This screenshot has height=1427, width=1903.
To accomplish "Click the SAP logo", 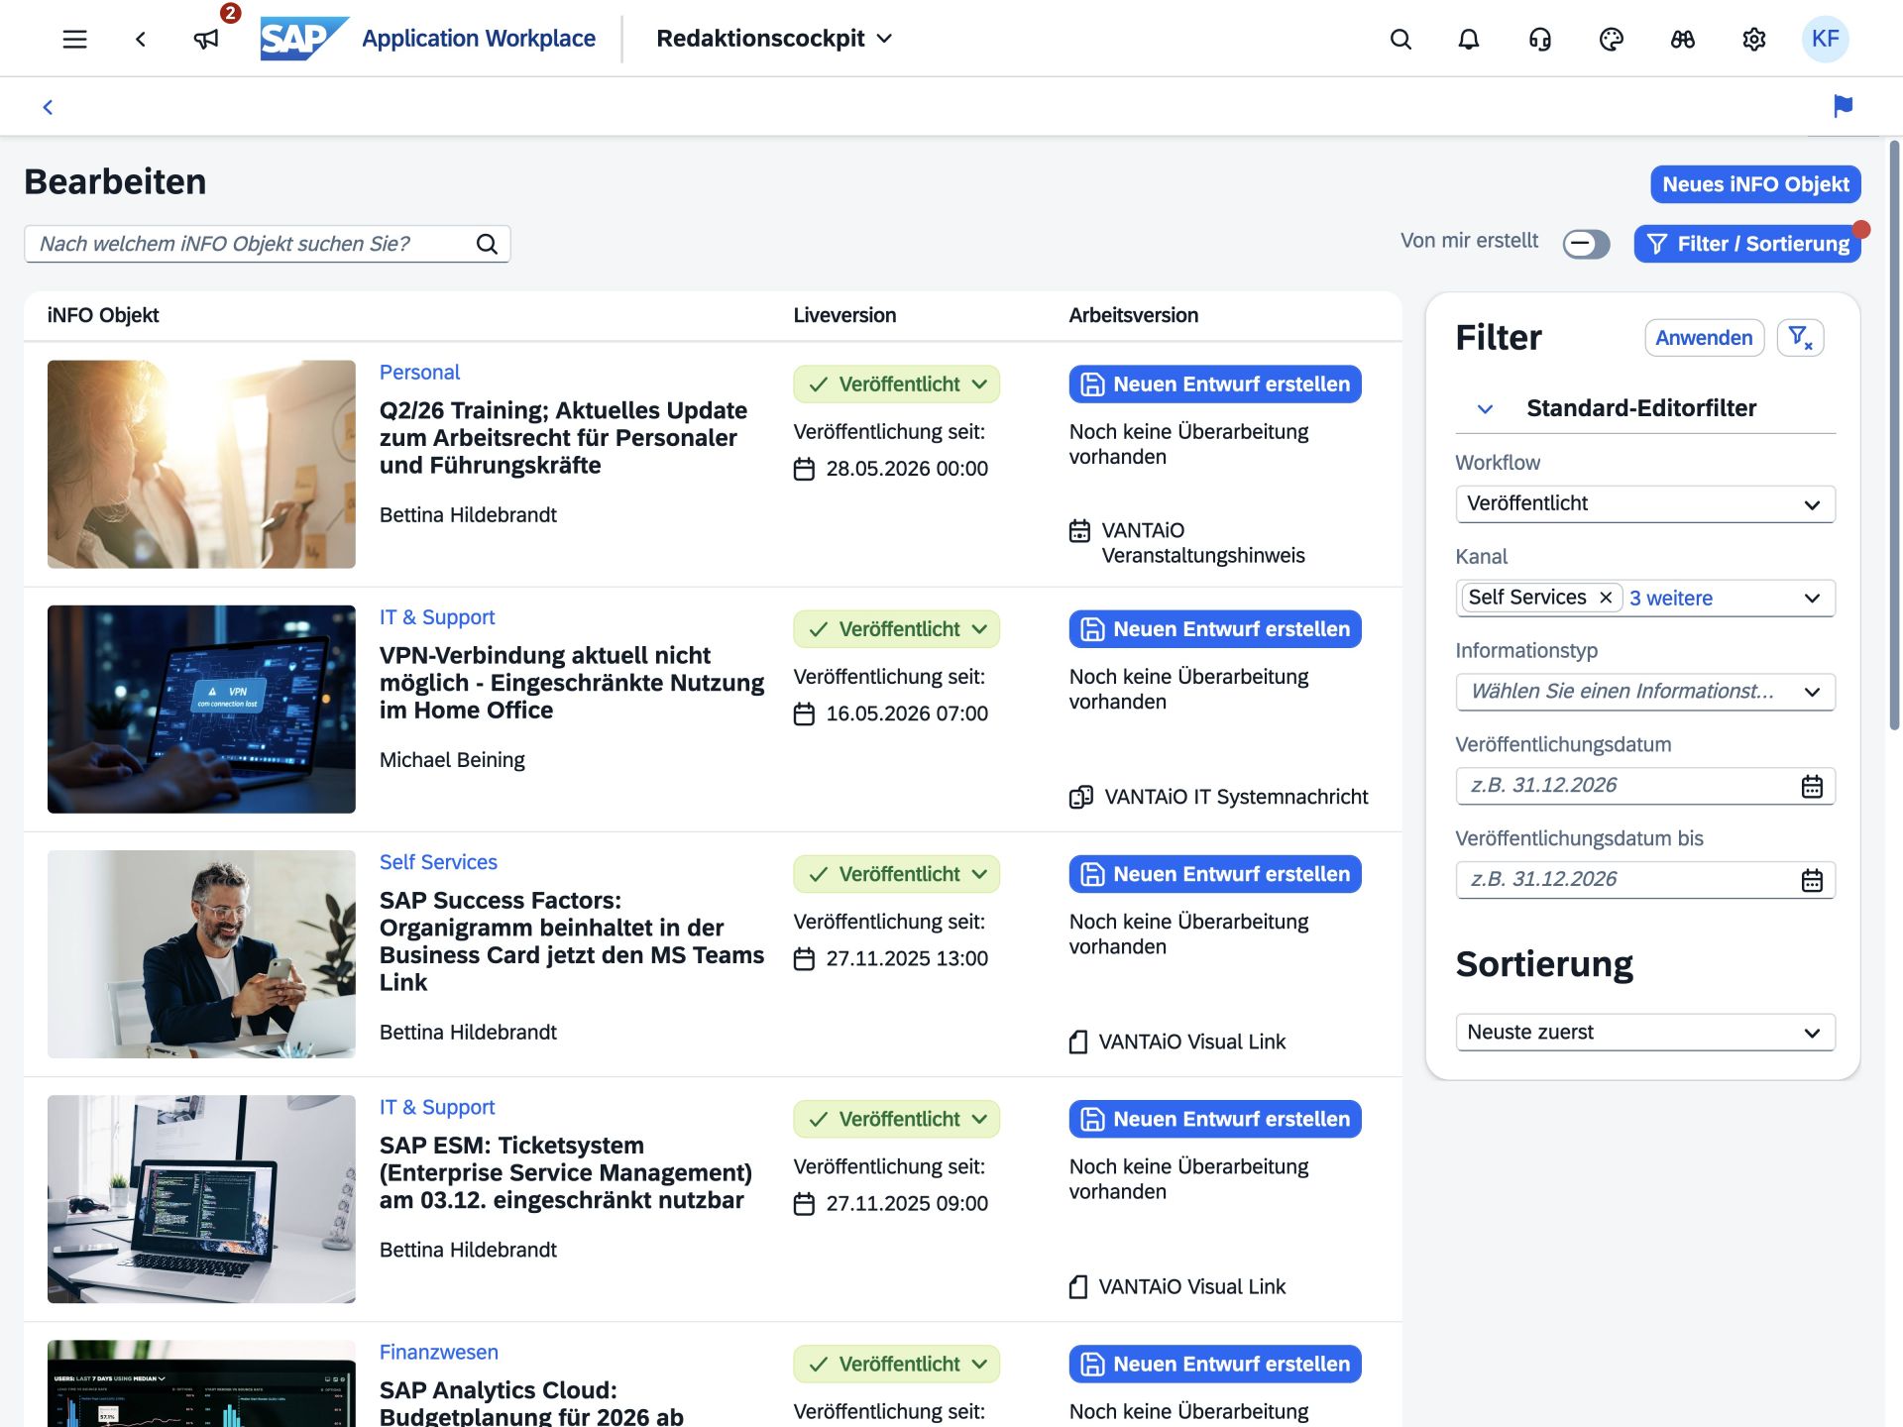I will (x=303, y=39).
